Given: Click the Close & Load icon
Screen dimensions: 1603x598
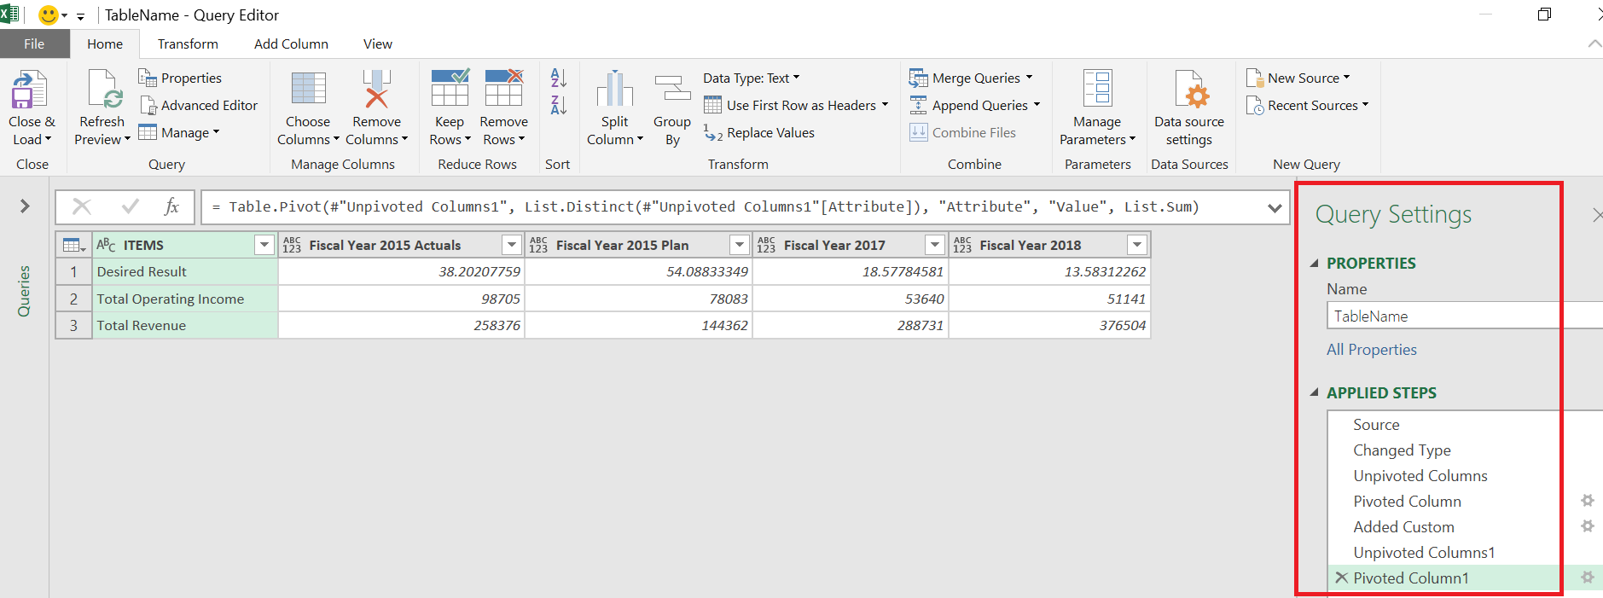Looking at the screenshot, I should (29, 90).
